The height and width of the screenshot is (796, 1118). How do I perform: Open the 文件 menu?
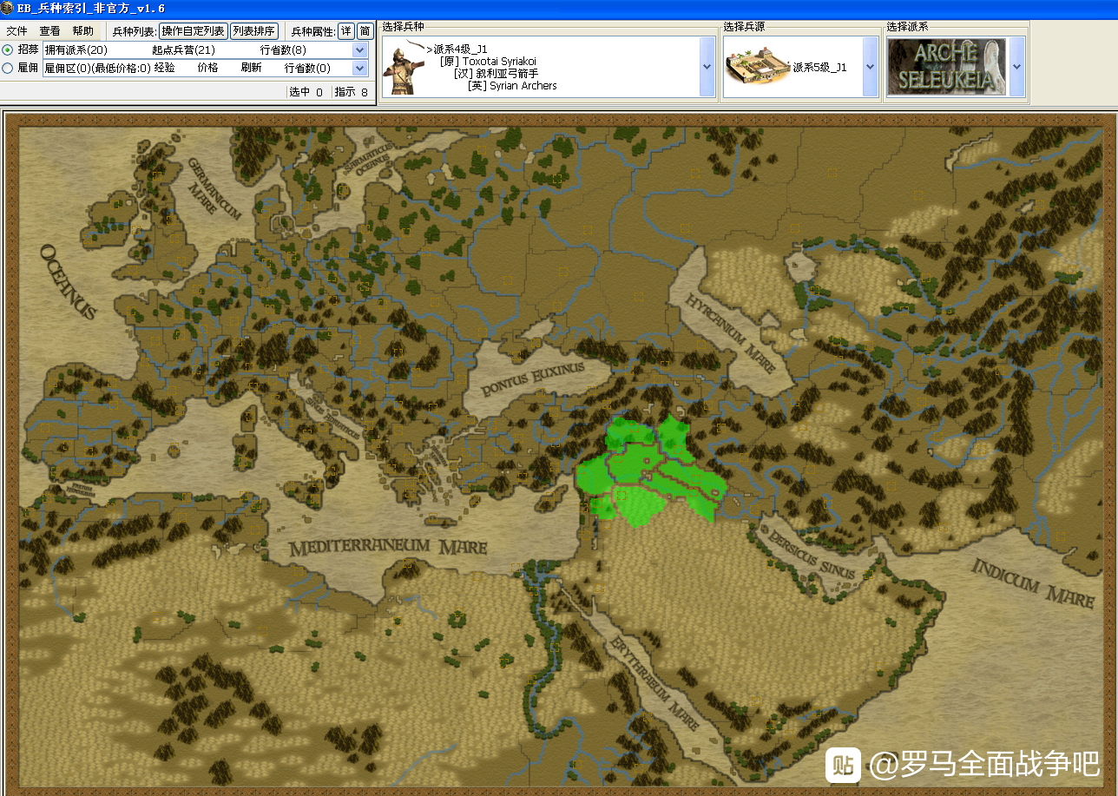pos(17,30)
